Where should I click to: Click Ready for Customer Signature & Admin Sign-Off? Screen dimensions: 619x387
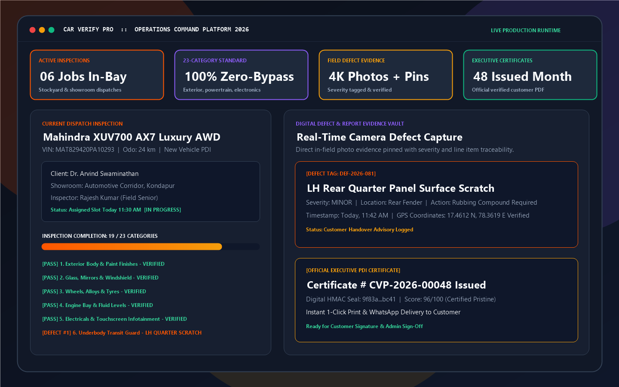[365, 326]
